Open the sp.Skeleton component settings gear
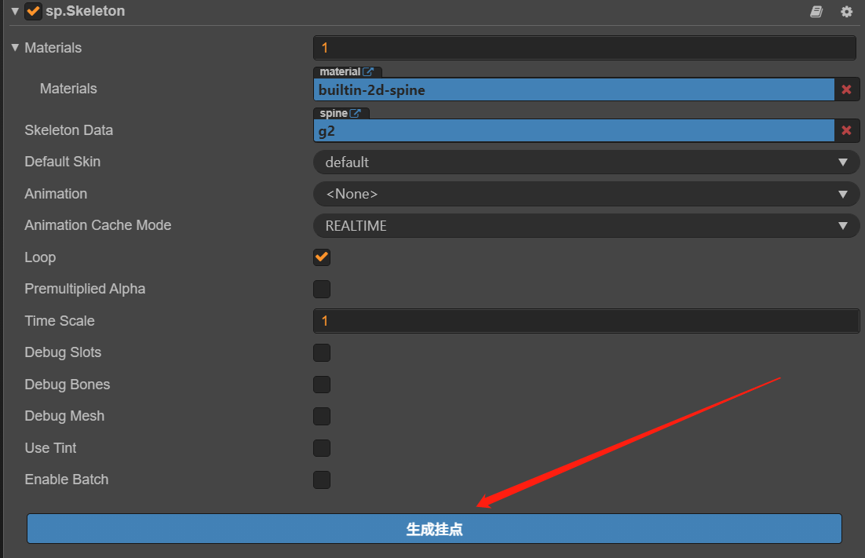The height and width of the screenshot is (558, 865). click(846, 12)
